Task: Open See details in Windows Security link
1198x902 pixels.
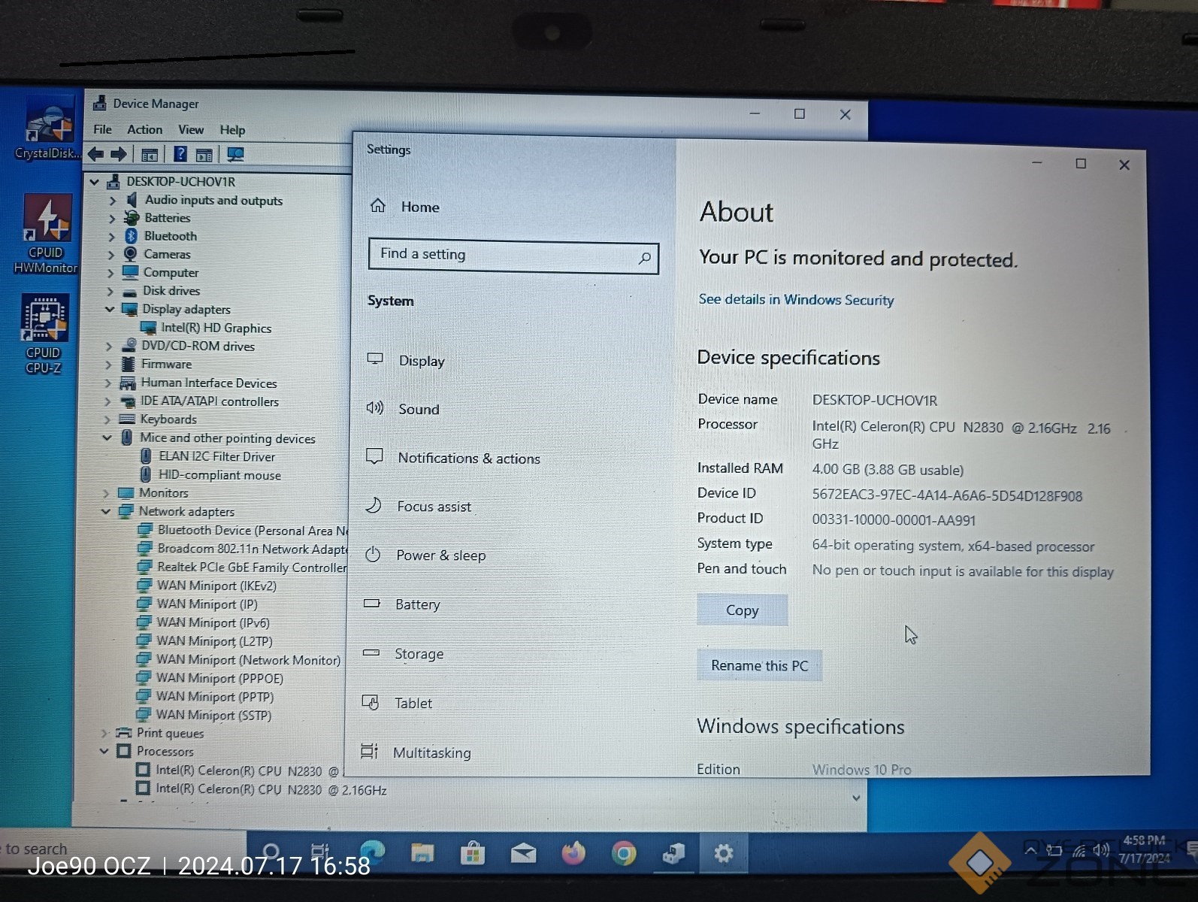Action: click(x=797, y=299)
